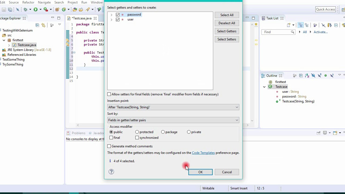Click the Deselect All button
345x194 pixels.
coord(227,23)
